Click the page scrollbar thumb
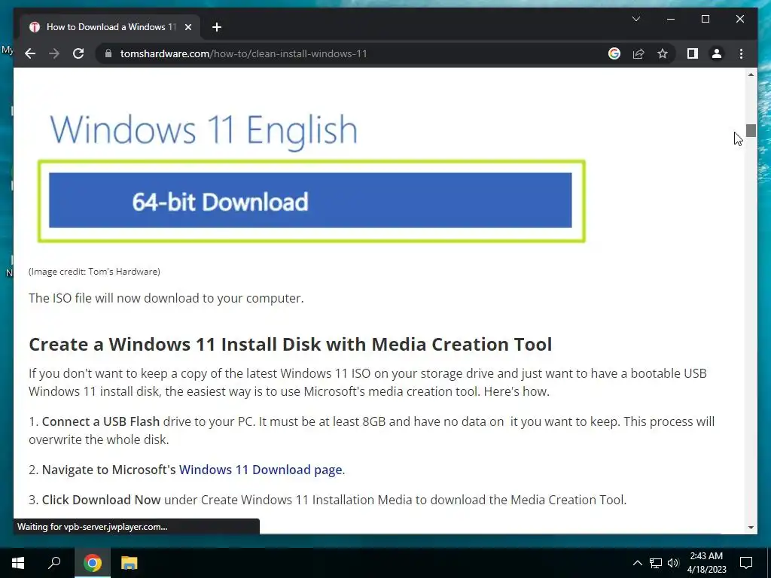Image resolution: width=771 pixels, height=578 pixels. tap(751, 130)
